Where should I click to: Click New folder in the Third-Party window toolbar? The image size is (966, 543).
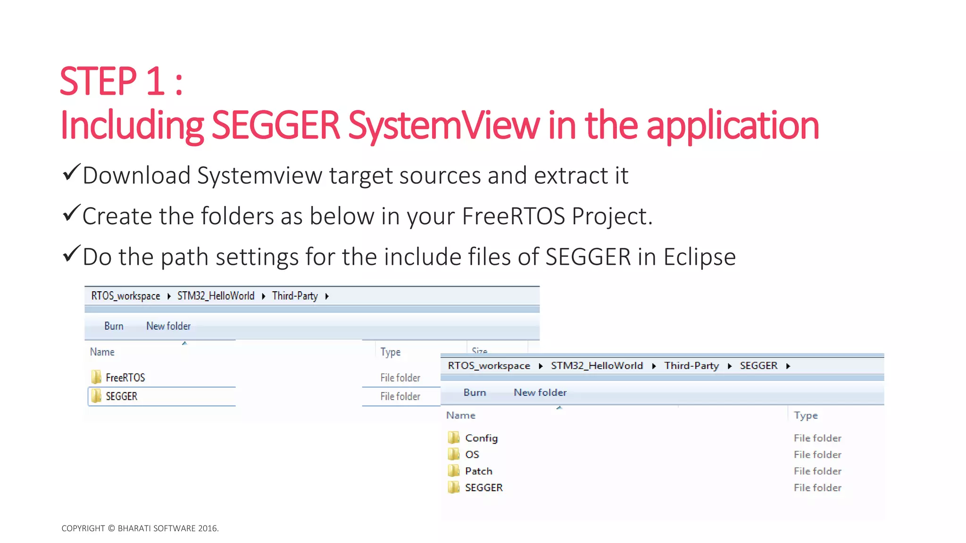point(168,326)
